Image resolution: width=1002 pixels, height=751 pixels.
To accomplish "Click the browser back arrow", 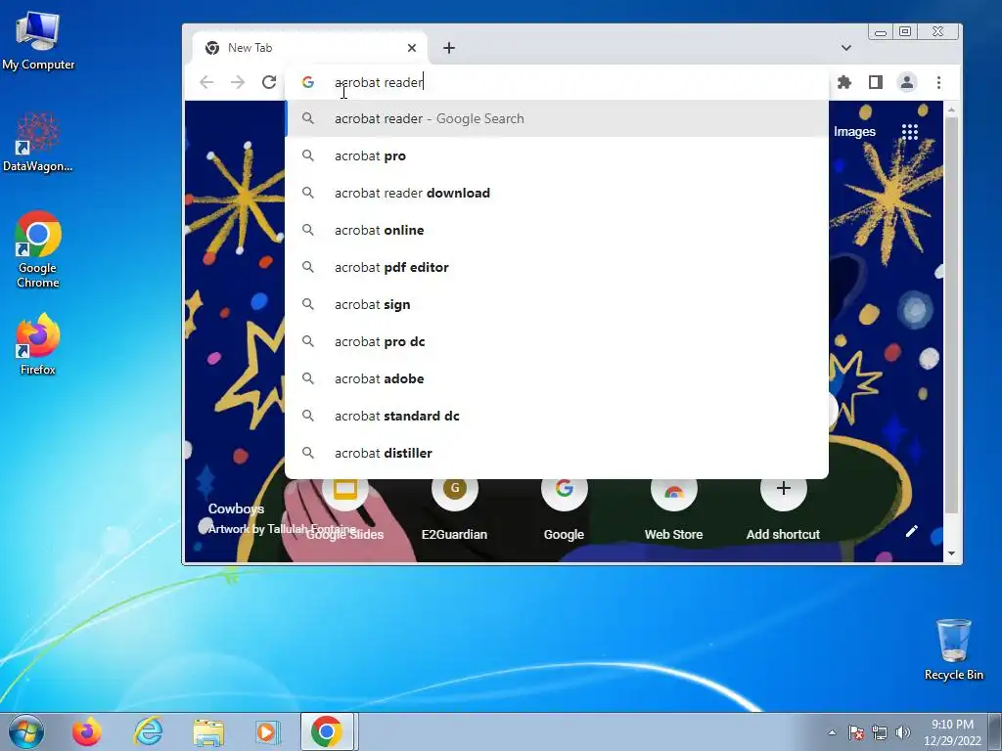I will click(206, 82).
